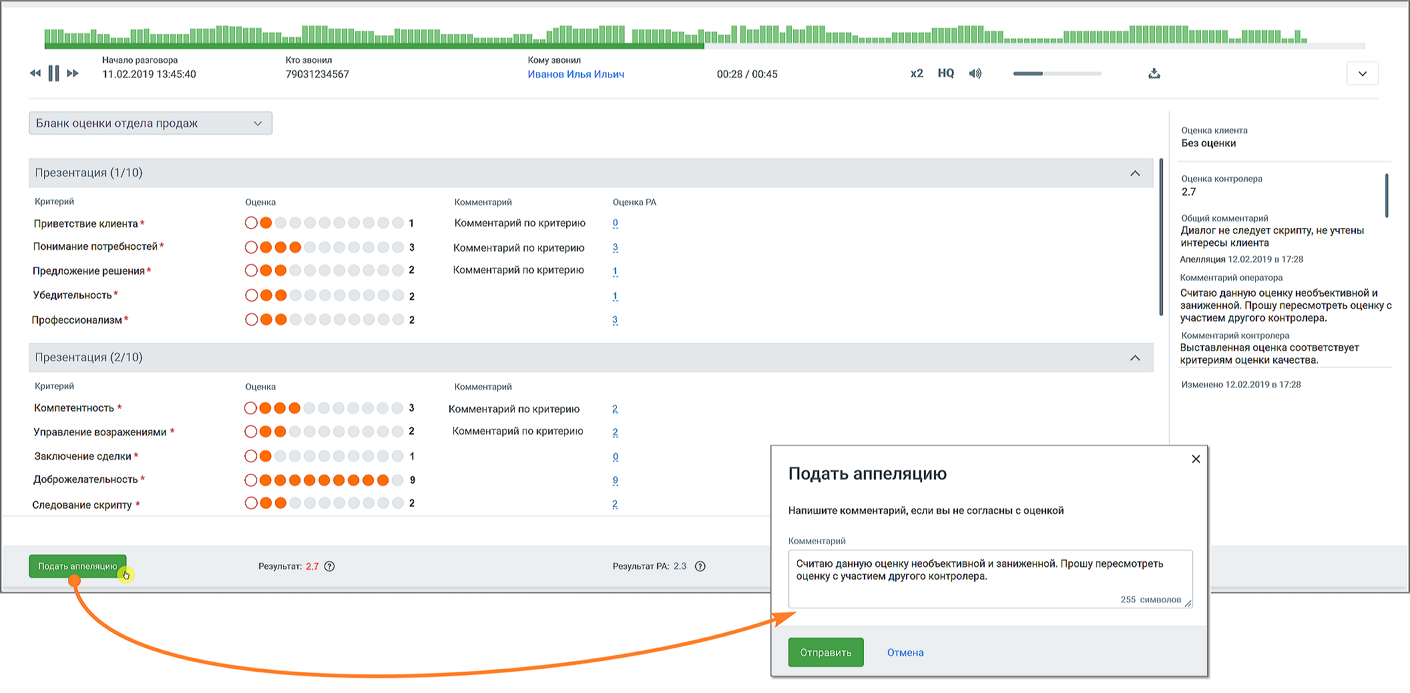Image resolution: width=1410 pixels, height=693 pixels.
Task: Clear rating for Приветствие клиента criterion
Action: [251, 223]
